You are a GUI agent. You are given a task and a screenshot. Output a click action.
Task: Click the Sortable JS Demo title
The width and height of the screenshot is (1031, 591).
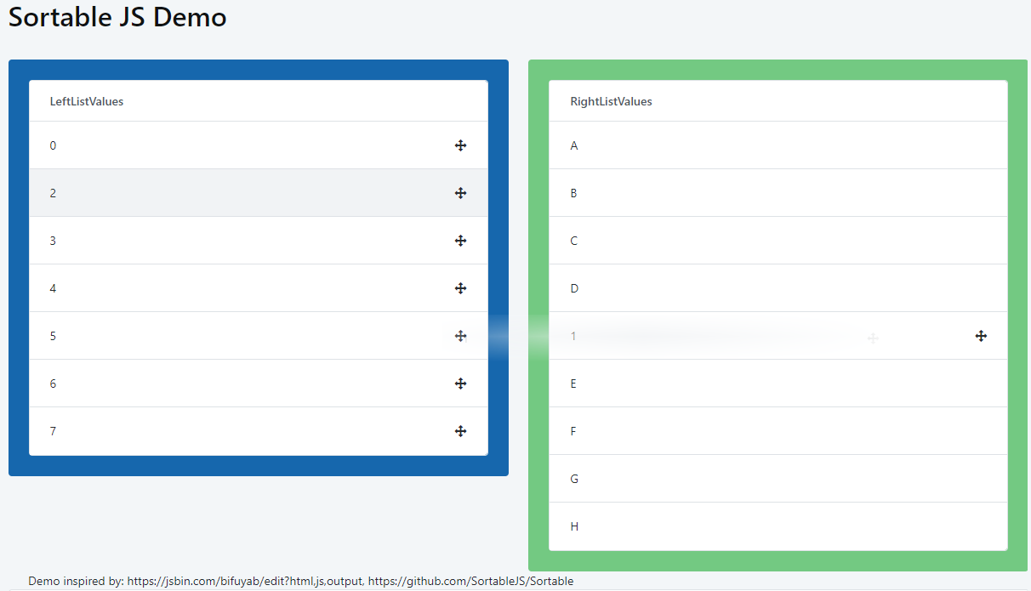point(117,17)
